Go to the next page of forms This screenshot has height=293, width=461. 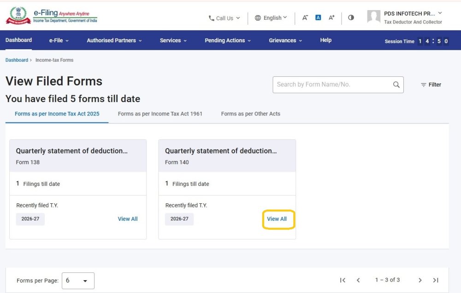420,280
